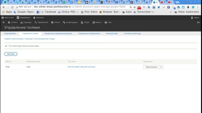
Task: Click Back to site in admin toolbar
Action: pos(8,18)
